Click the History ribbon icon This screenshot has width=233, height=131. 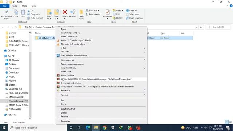point(118,18)
